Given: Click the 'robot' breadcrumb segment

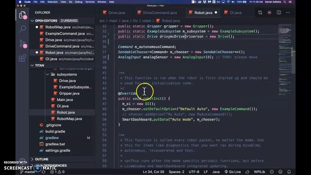Looking at the screenshot, I should coord(147,20).
